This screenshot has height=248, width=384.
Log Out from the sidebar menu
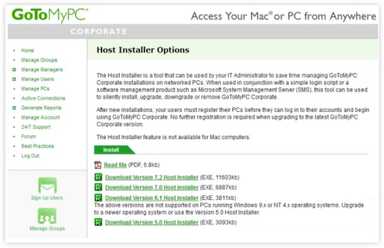pos(30,156)
